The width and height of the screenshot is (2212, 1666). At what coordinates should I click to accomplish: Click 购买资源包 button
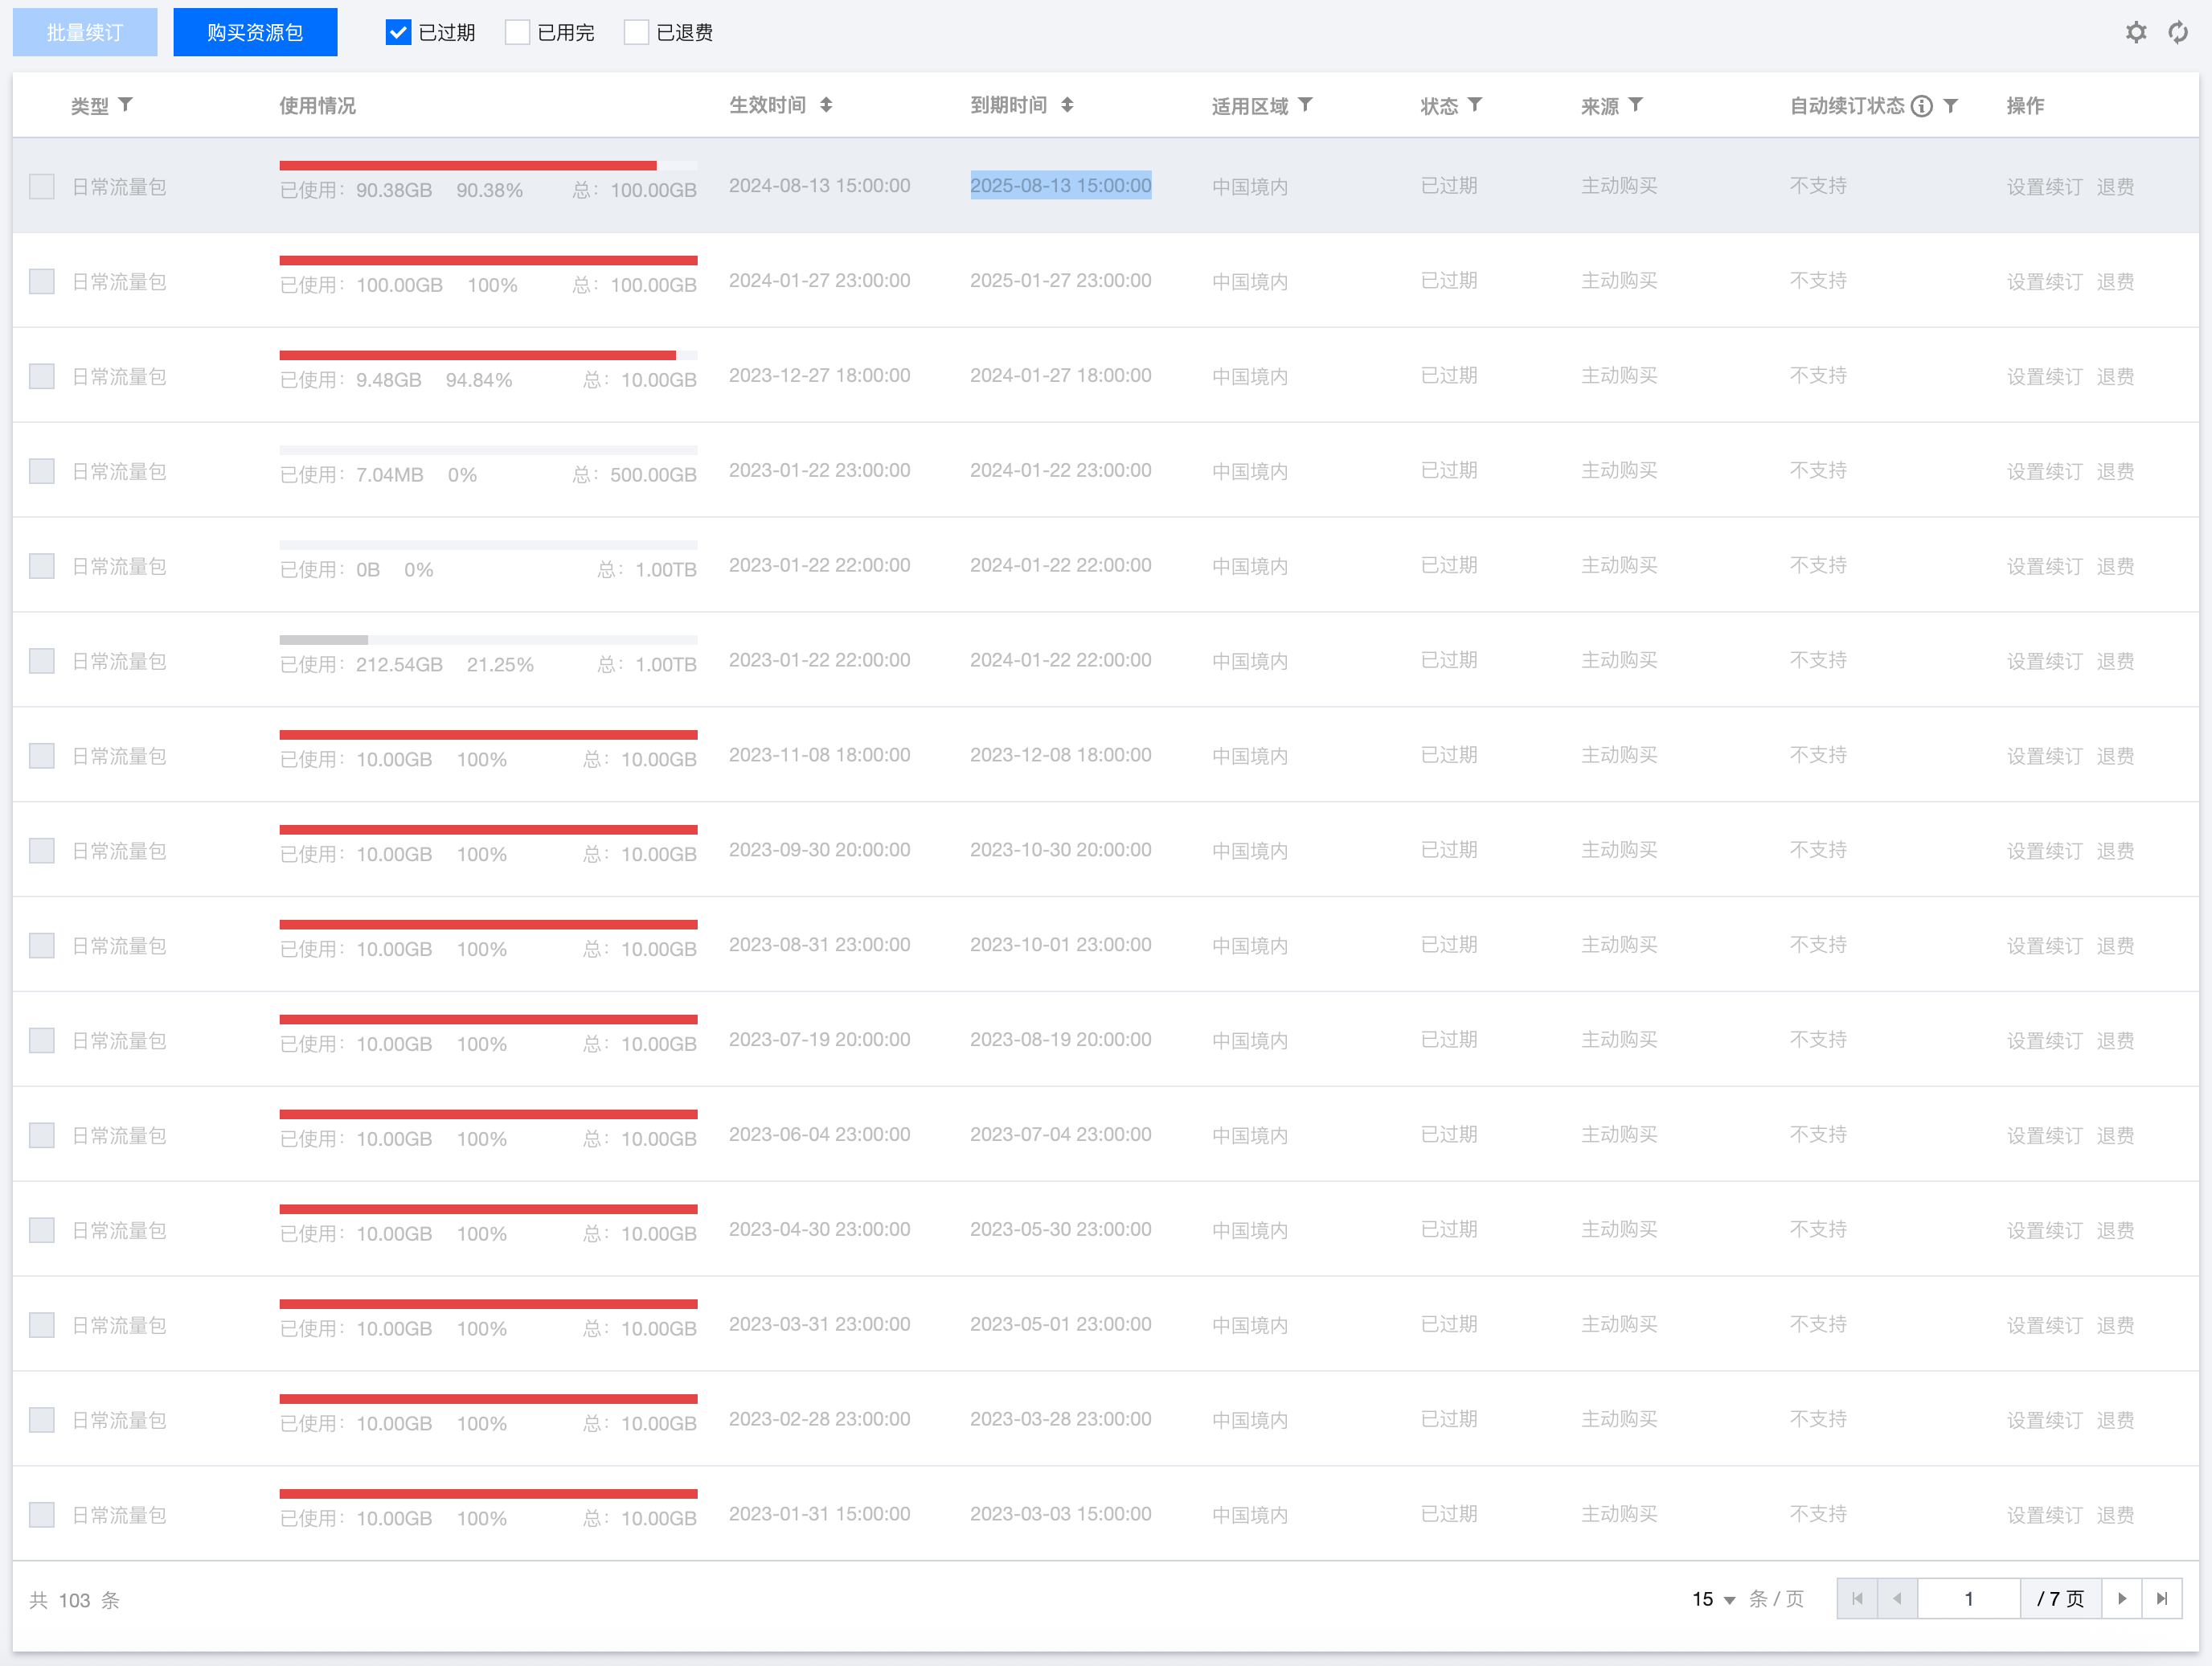(x=255, y=32)
